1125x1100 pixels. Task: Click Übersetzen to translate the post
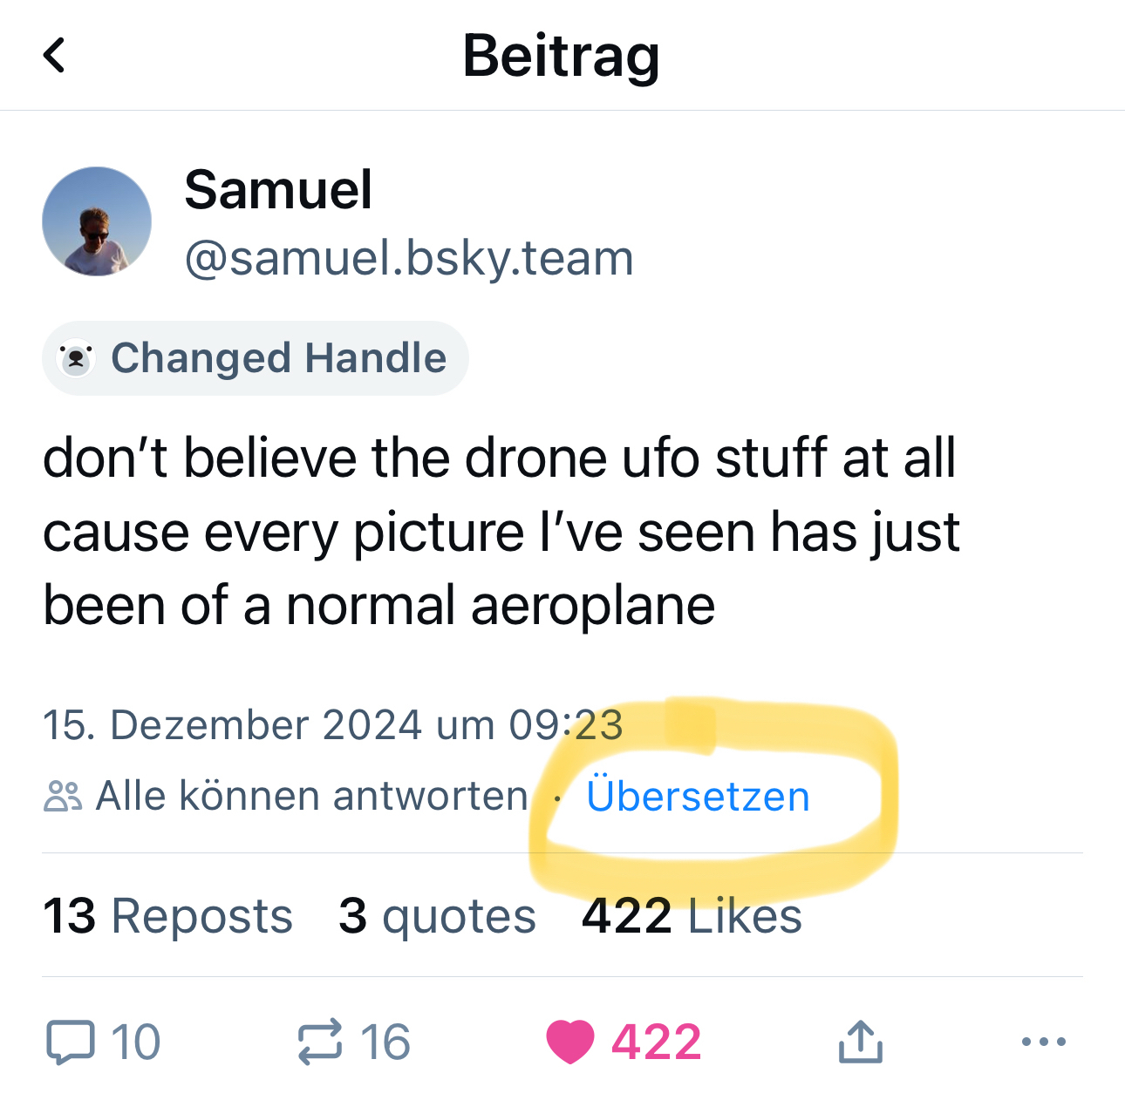coord(698,796)
